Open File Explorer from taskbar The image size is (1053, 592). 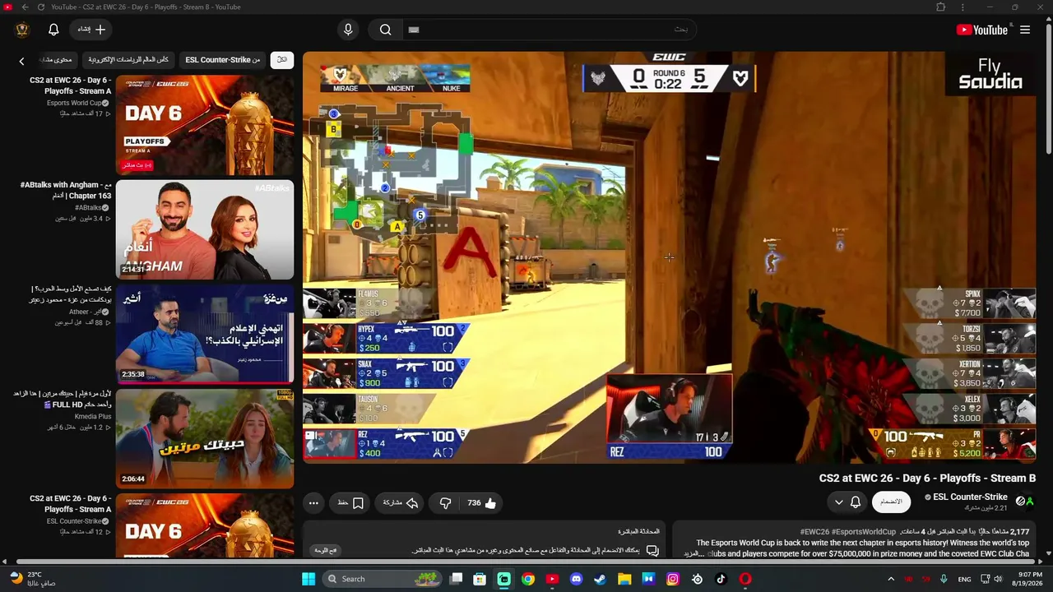624,579
